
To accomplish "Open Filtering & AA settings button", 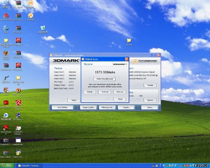I will [107, 107].
